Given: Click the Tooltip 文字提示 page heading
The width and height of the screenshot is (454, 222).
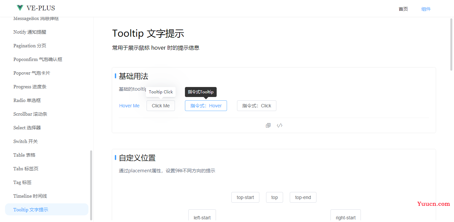Looking at the screenshot, I should 148,33.
